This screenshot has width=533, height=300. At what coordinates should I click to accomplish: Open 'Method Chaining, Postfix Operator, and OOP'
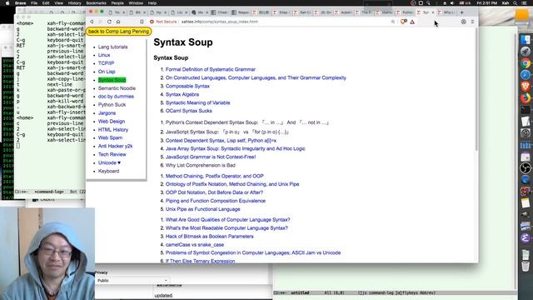click(x=215, y=176)
